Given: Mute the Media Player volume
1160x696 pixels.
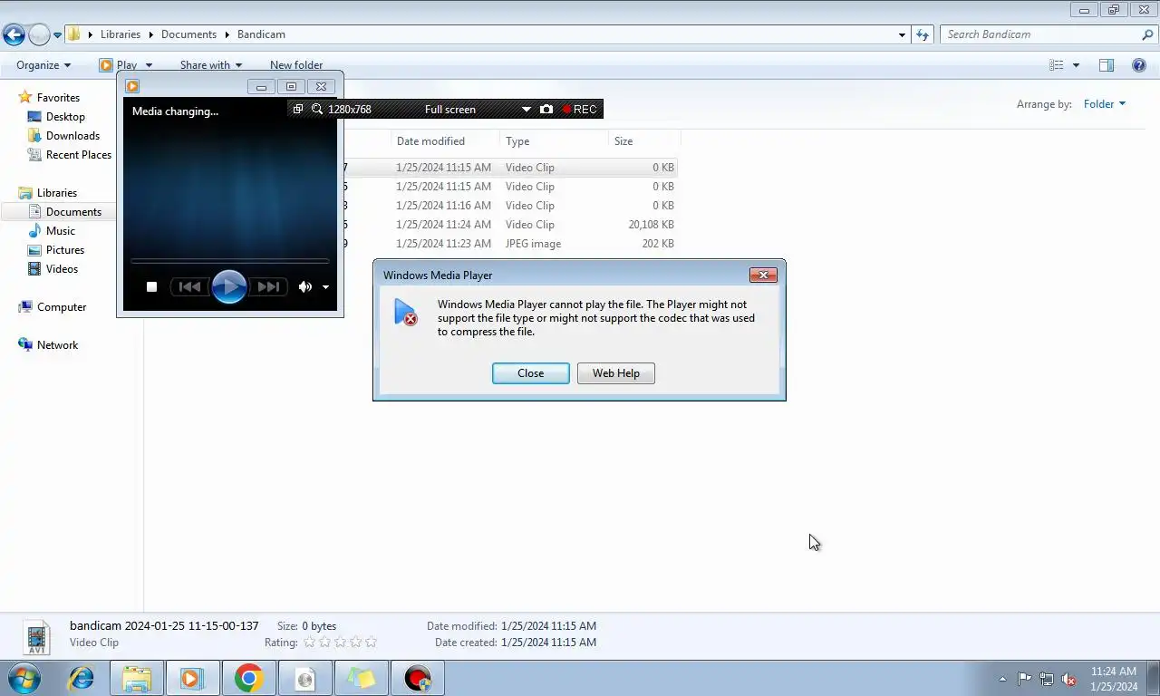Looking at the screenshot, I should [305, 287].
